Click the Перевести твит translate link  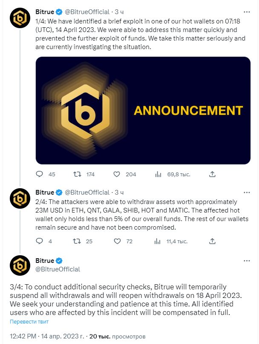coord(29,322)
